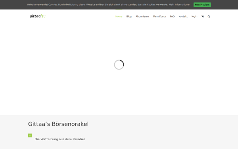Open the Mein Konto menu item

pos(159,16)
